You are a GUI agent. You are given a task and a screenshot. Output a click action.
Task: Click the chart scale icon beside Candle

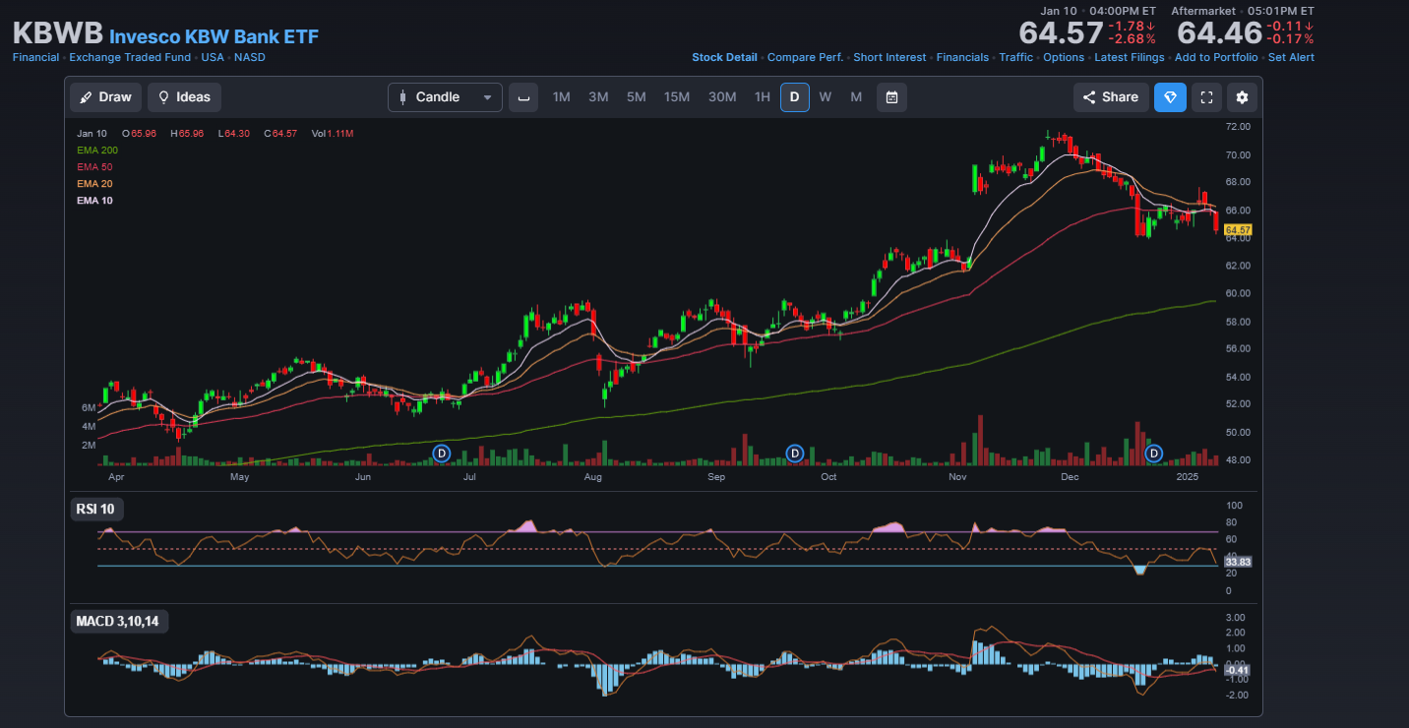coord(523,97)
